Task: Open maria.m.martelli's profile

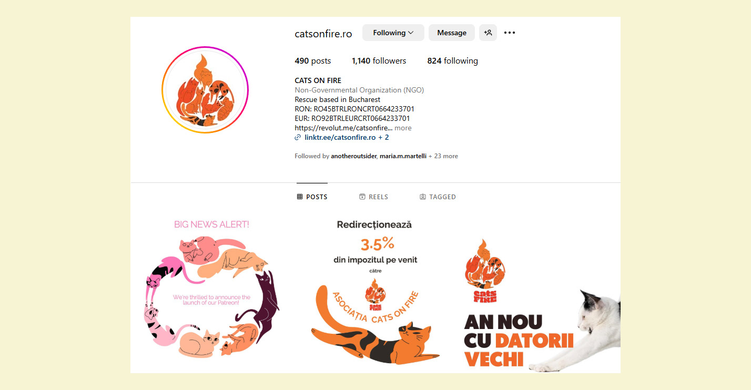Action: 403,156
